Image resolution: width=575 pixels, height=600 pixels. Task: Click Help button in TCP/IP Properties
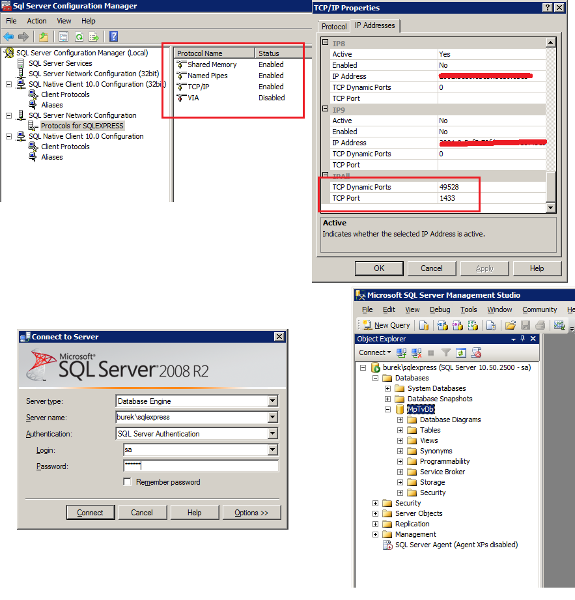coord(537,268)
